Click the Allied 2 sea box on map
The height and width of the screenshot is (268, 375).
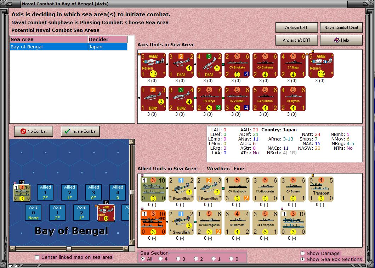point(70,192)
